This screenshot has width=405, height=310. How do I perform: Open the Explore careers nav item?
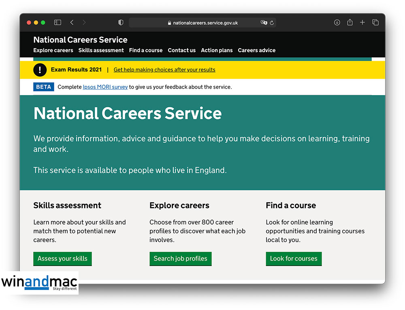tap(53, 51)
